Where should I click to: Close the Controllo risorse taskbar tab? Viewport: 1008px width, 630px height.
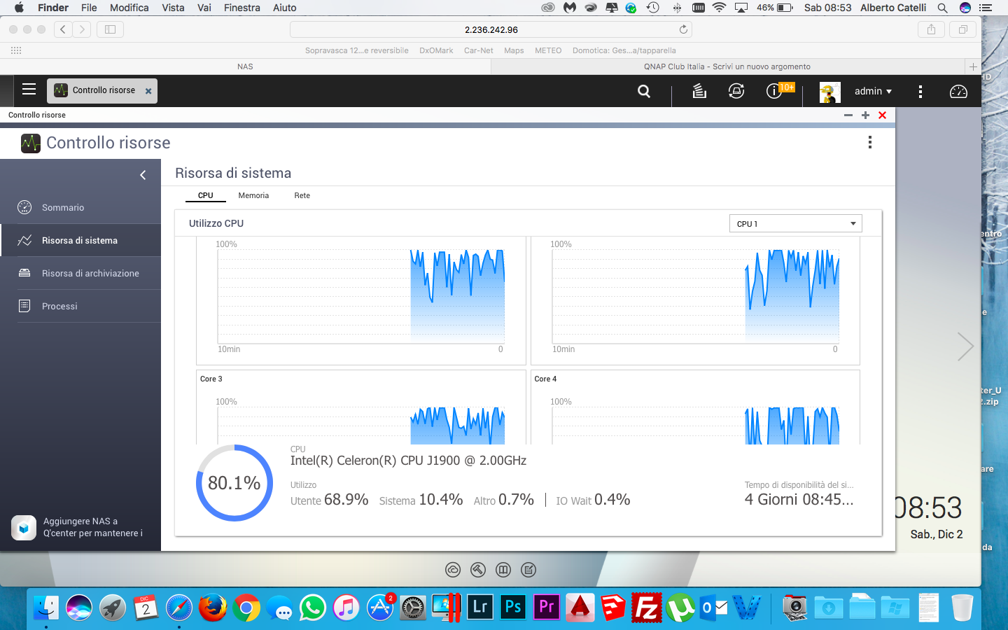(148, 91)
